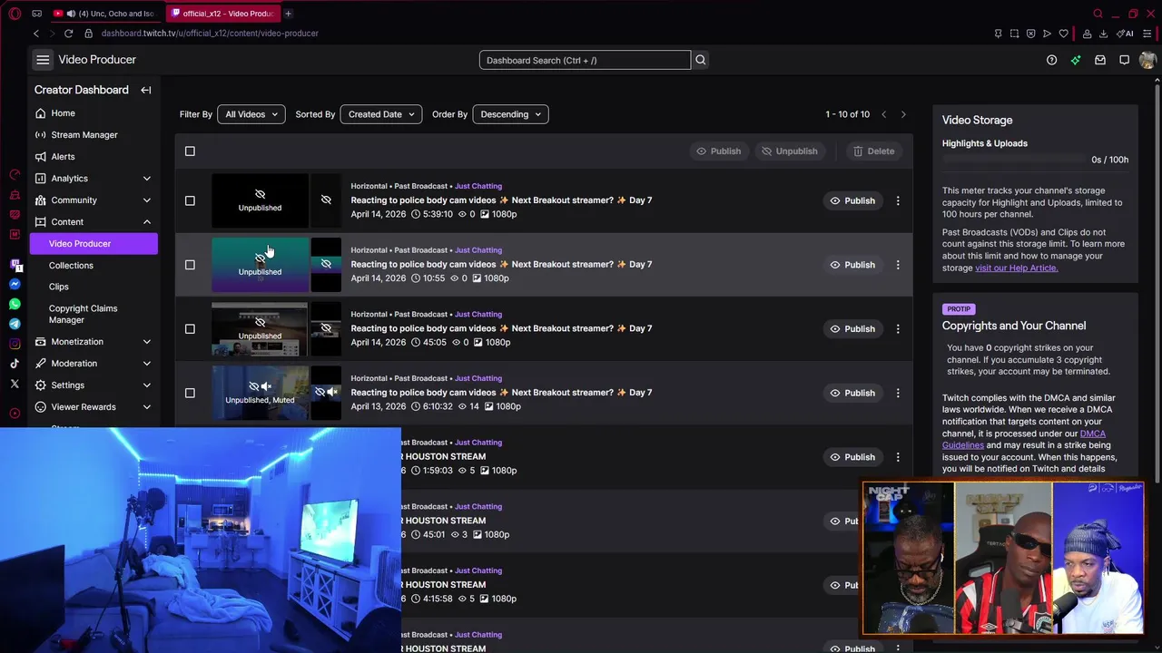This screenshot has height=653, width=1162.
Task: Toggle the select-all videos checkbox
Action: [190, 151]
